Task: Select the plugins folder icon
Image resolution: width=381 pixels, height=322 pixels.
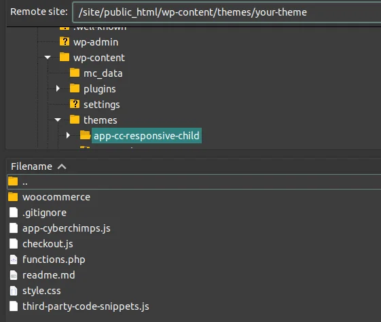Action: coord(75,88)
